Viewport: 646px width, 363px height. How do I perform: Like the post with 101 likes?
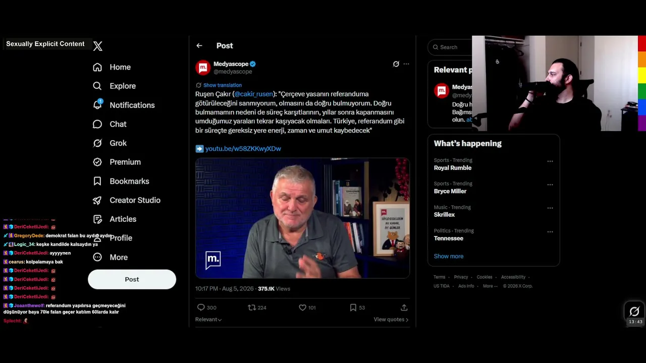click(302, 308)
